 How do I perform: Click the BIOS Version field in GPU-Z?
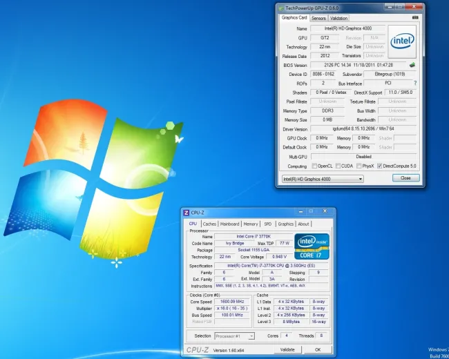(359, 65)
